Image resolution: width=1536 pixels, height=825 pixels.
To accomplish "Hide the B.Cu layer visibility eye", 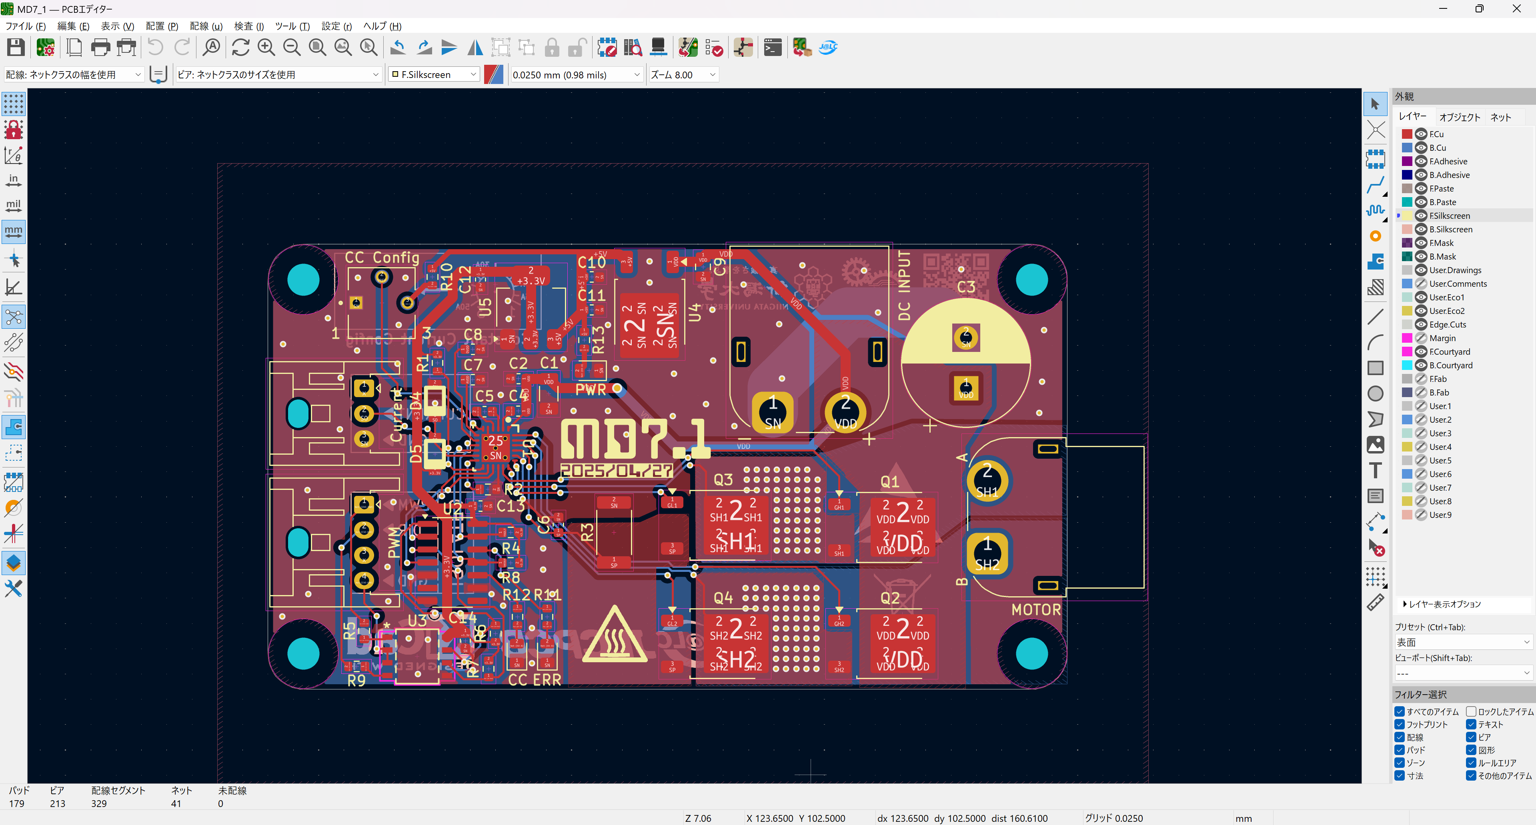I will point(1421,148).
